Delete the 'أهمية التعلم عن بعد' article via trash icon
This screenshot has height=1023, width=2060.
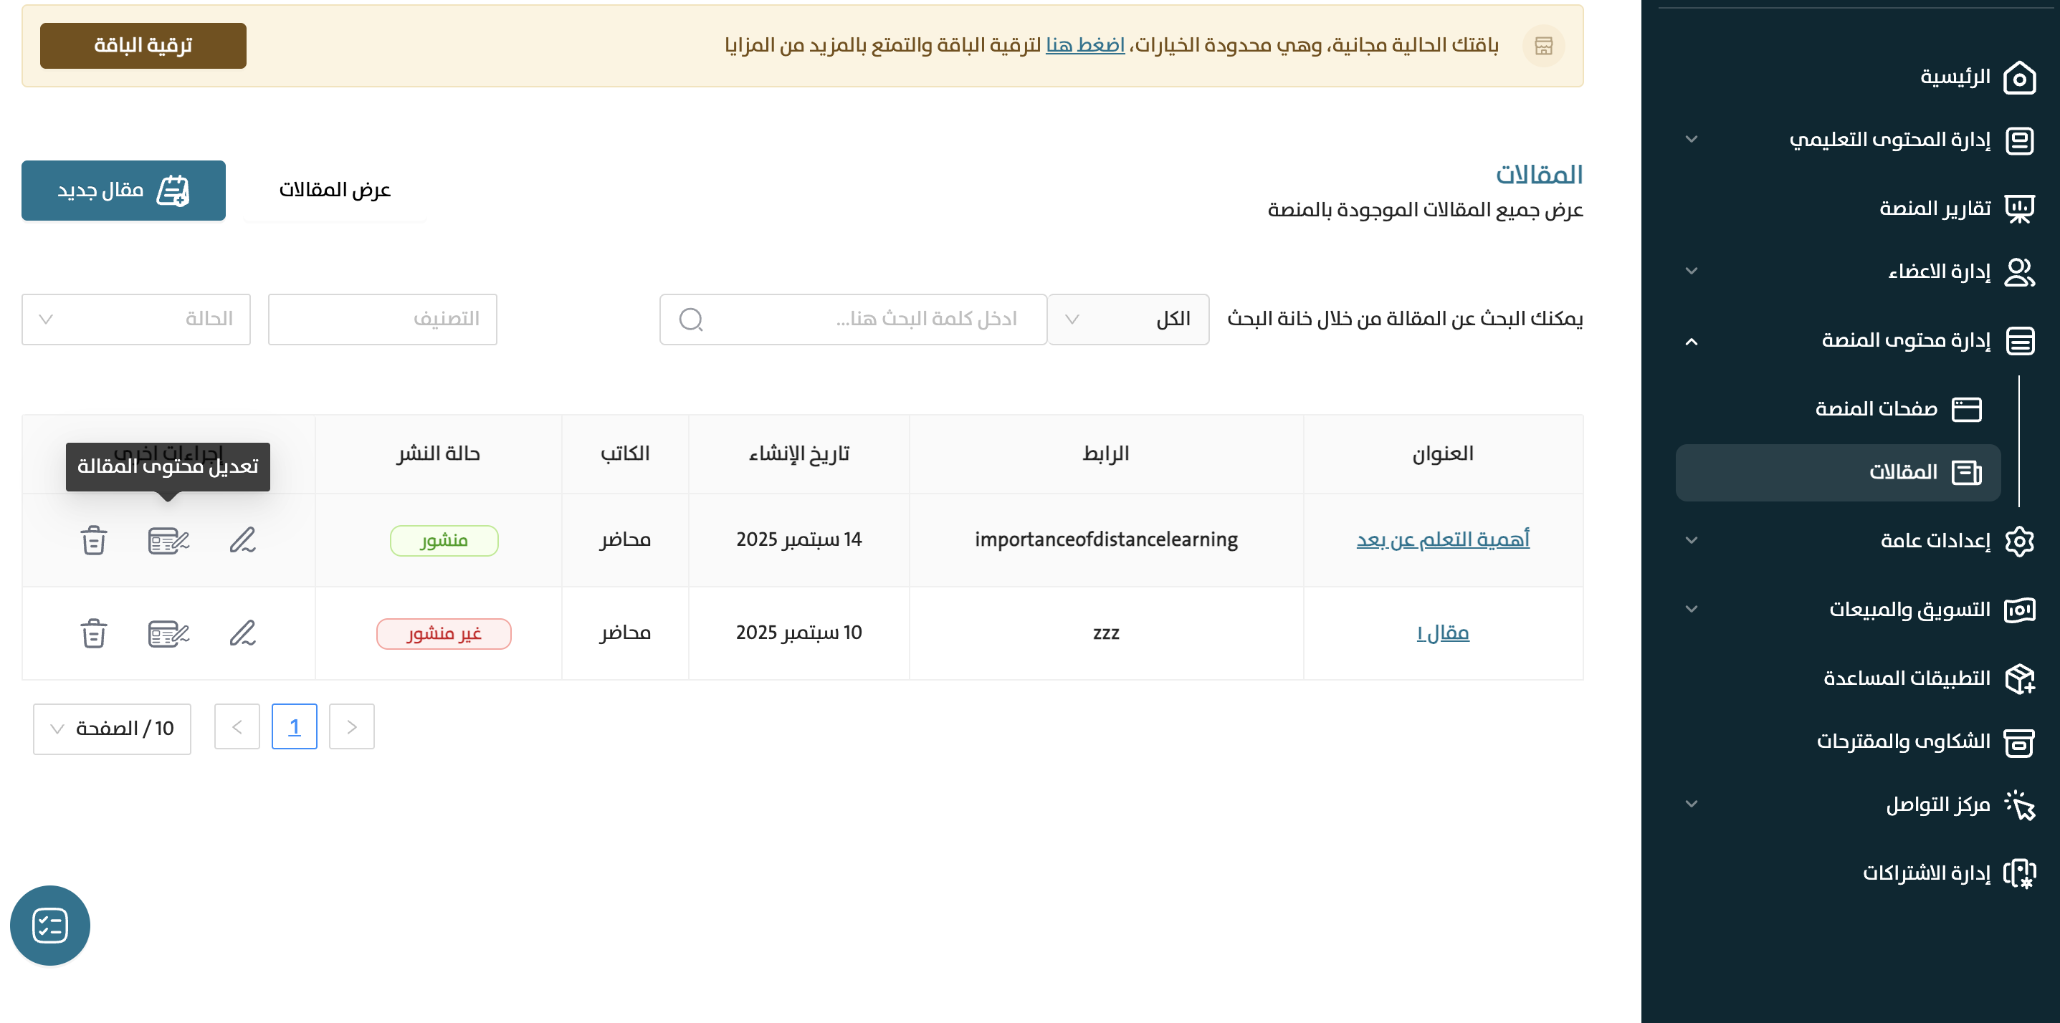94,540
